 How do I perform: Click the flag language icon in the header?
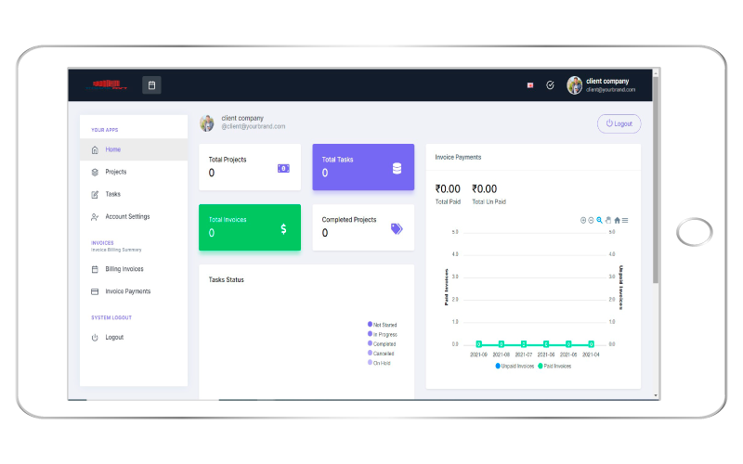tap(530, 85)
